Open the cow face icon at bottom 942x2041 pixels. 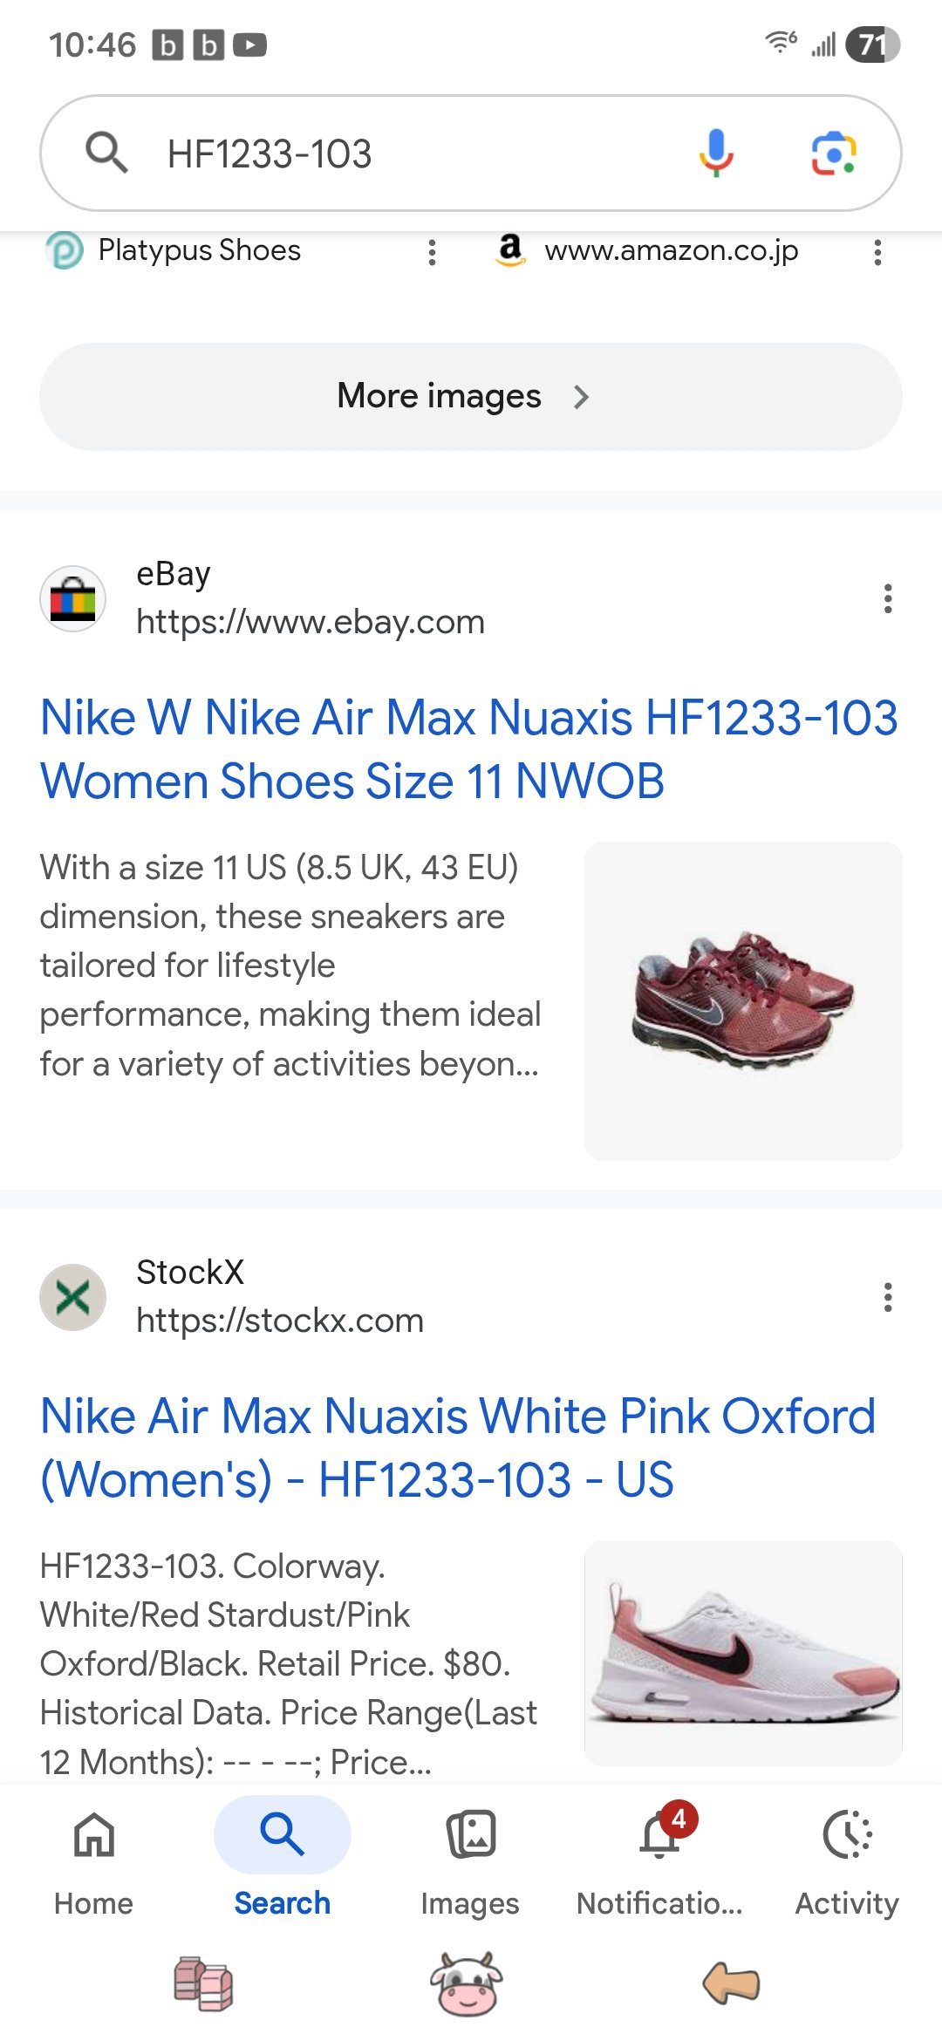(x=467, y=1984)
